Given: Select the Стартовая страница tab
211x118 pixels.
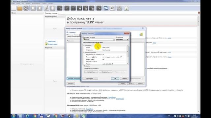Looking at the screenshot, I should (51, 13).
